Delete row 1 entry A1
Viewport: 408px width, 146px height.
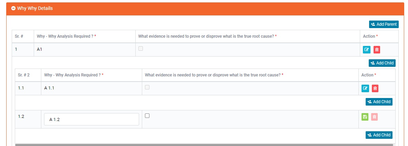tap(377, 50)
